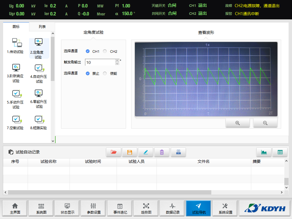Click the save record floppy icon
This screenshot has height=219, width=292.
tap(130, 152)
